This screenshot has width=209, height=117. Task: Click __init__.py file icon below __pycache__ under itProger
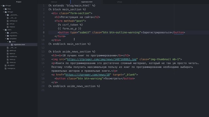(x=8, y=18)
